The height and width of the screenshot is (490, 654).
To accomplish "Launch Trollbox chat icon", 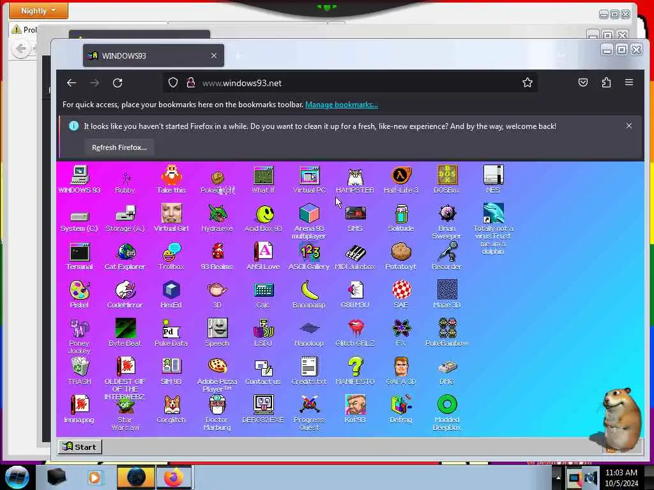I will [x=171, y=256].
